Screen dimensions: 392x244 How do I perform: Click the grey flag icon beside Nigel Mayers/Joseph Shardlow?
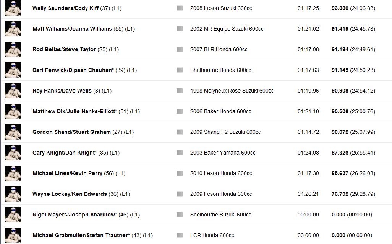pos(180,215)
